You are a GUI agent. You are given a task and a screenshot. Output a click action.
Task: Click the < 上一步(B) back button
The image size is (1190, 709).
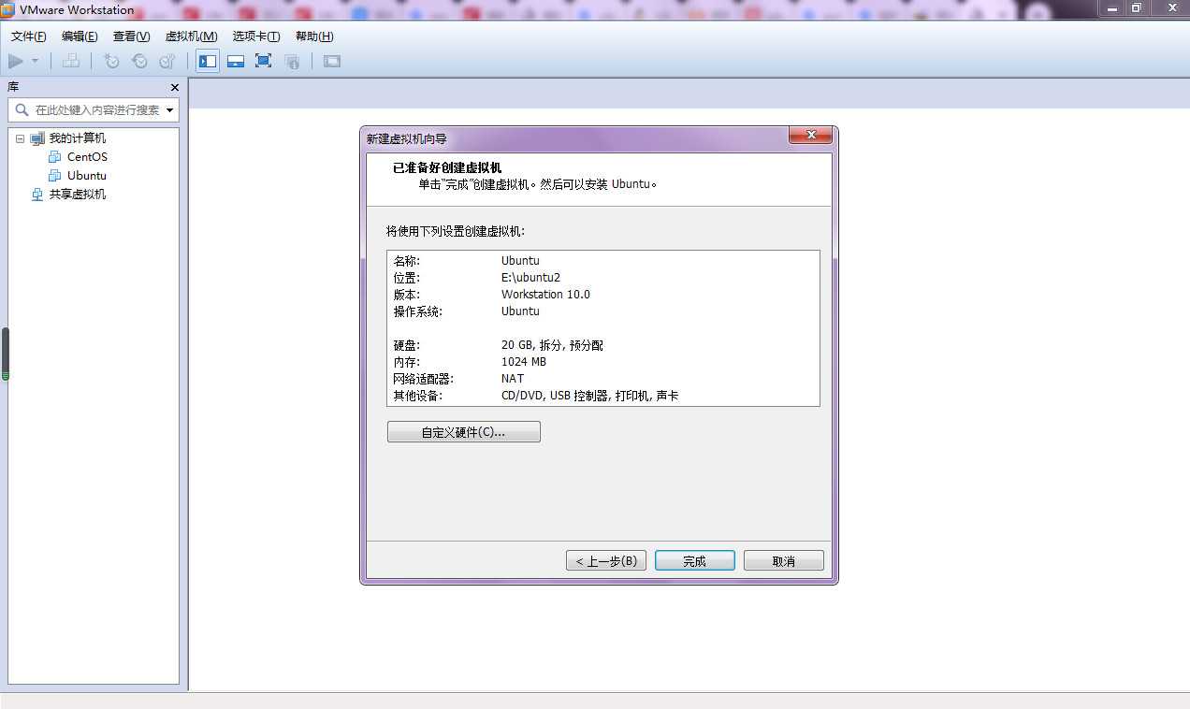[x=606, y=561]
